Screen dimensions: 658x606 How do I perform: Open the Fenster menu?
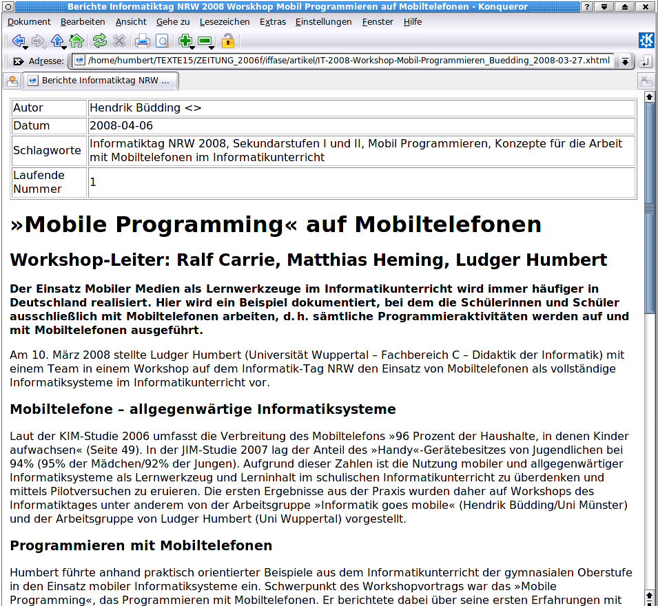point(378,22)
